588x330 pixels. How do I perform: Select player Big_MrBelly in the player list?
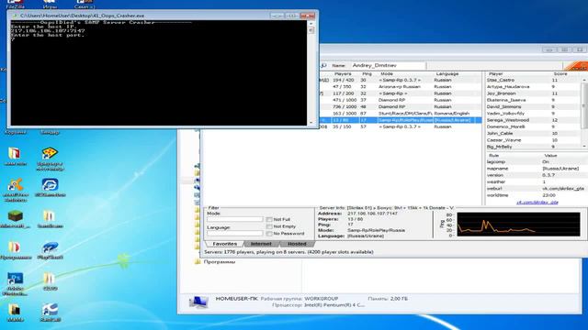(533, 147)
